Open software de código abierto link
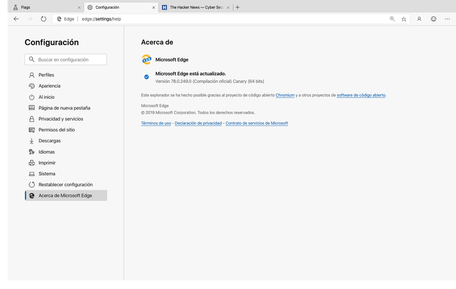Screen dimensions: 456x289 click(x=361, y=95)
